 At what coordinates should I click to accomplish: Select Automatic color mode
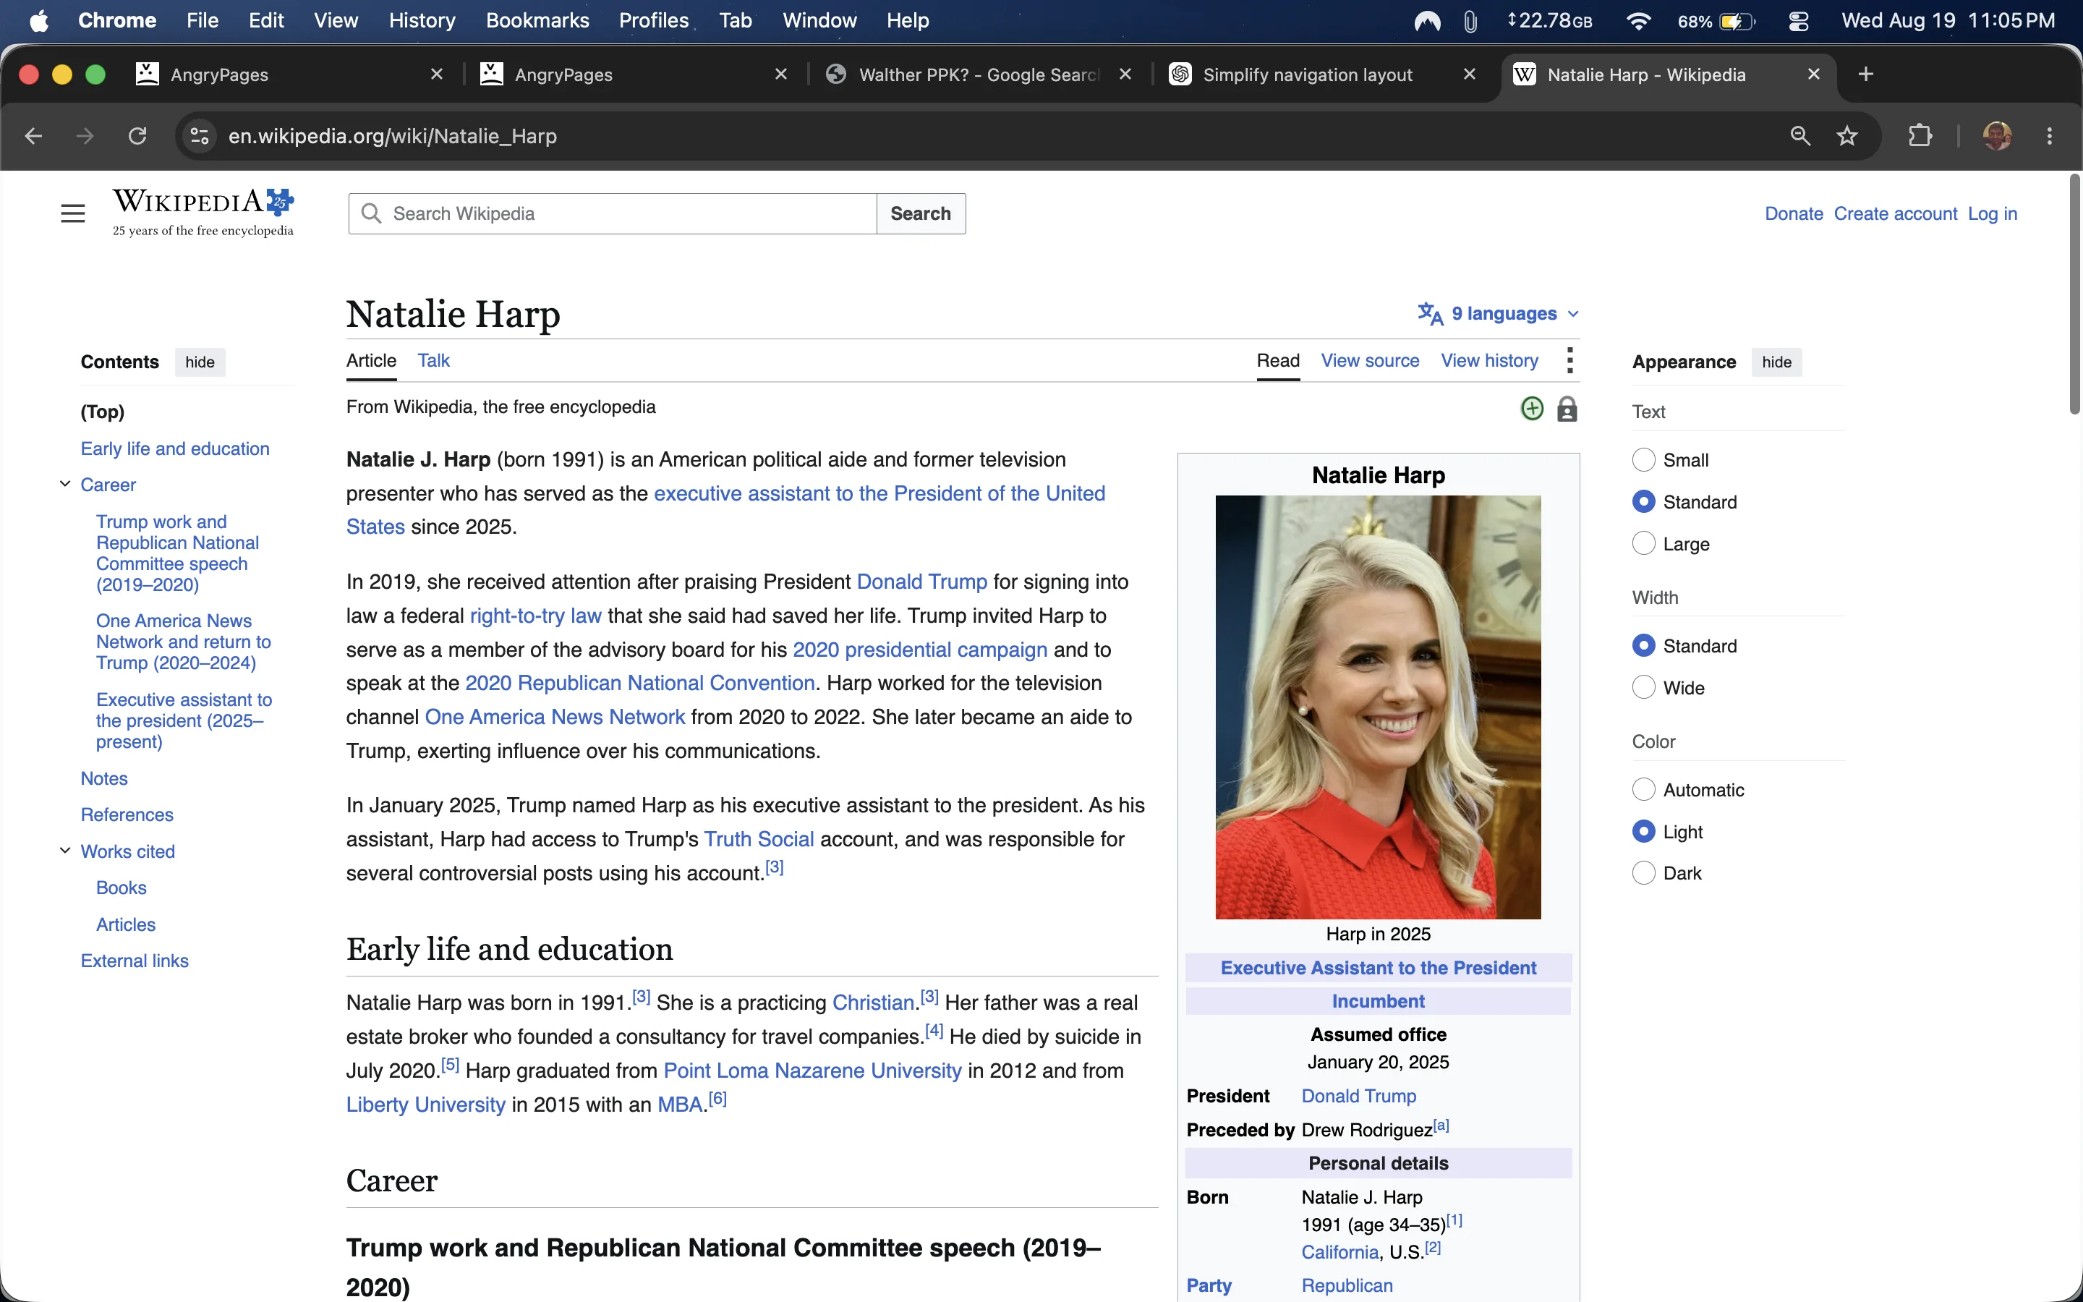click(1643, 788)
